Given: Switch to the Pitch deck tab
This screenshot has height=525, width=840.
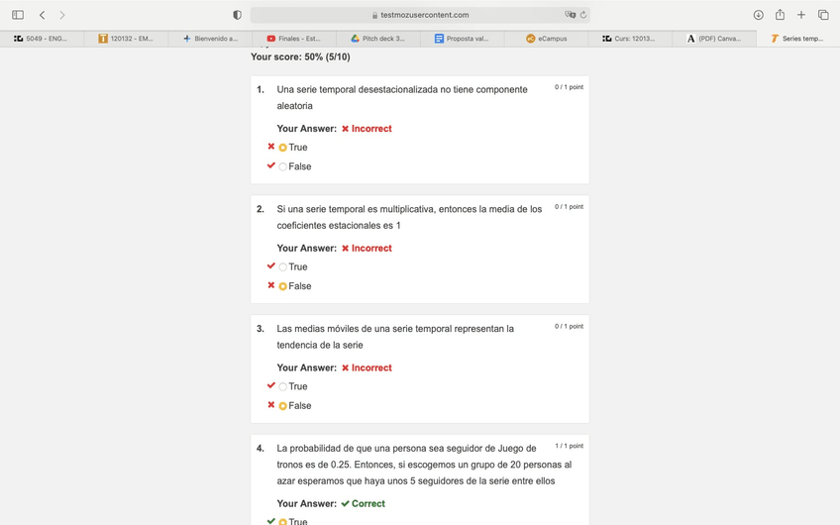Looking at the screenshot, I should tap(377, 39).
